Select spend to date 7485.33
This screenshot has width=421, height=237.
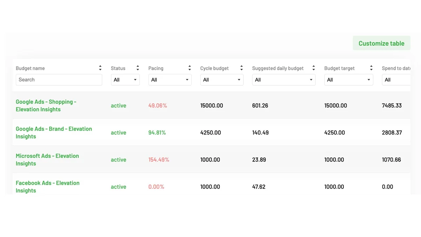point(392,105)
